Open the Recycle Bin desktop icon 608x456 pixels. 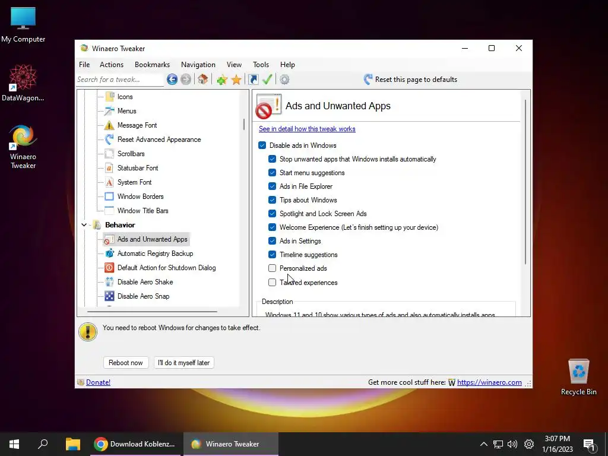pyautogui.click(x=578, y=376)
